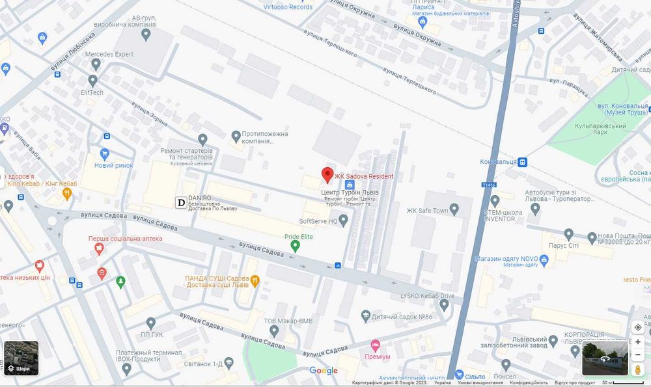Click the ПАНДА СУШІ Садова restaurant marker

click(x=255, y=282)
